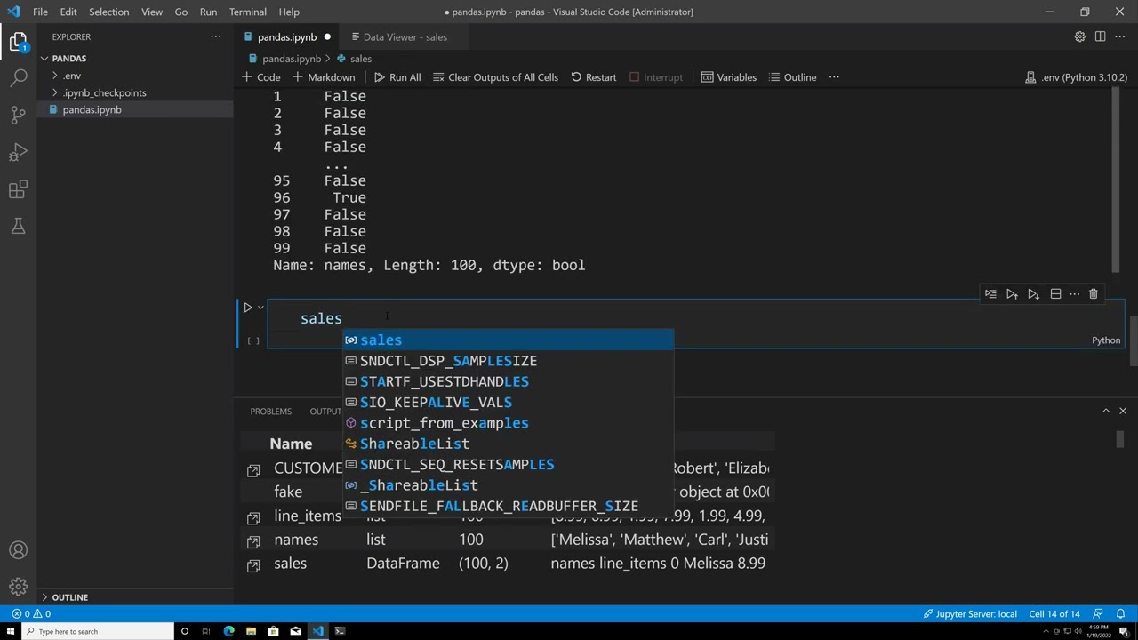Clear Outputs of All Cells
The width and height of the screenshot is (1138, 640).
pyautogui.click(x=495, y=77)
